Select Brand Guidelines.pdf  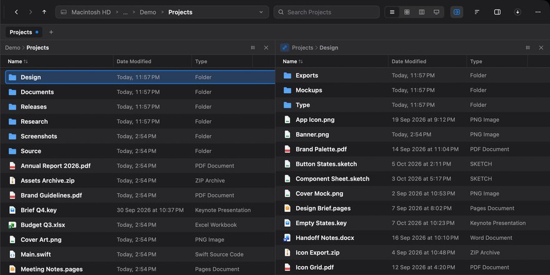(137, 195)
